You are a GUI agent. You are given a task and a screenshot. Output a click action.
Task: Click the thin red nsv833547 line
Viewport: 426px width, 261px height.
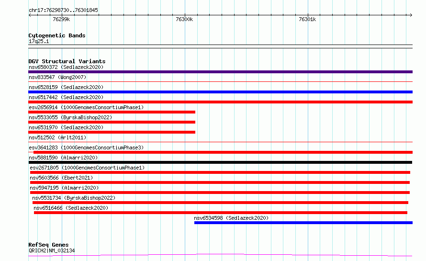click(220, 81)
